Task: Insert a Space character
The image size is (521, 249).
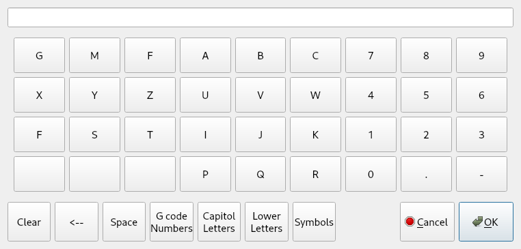Action: tap(124, 222)
